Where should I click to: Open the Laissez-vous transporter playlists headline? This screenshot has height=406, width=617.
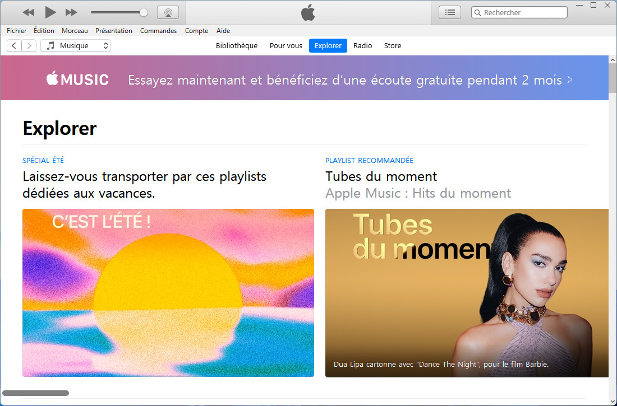(x=144, y=185)
